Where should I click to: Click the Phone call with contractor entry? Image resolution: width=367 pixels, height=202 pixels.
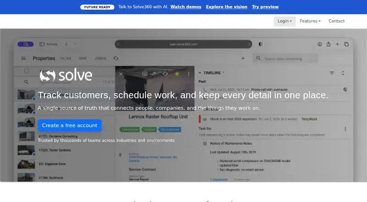click(x=269, y=90)
